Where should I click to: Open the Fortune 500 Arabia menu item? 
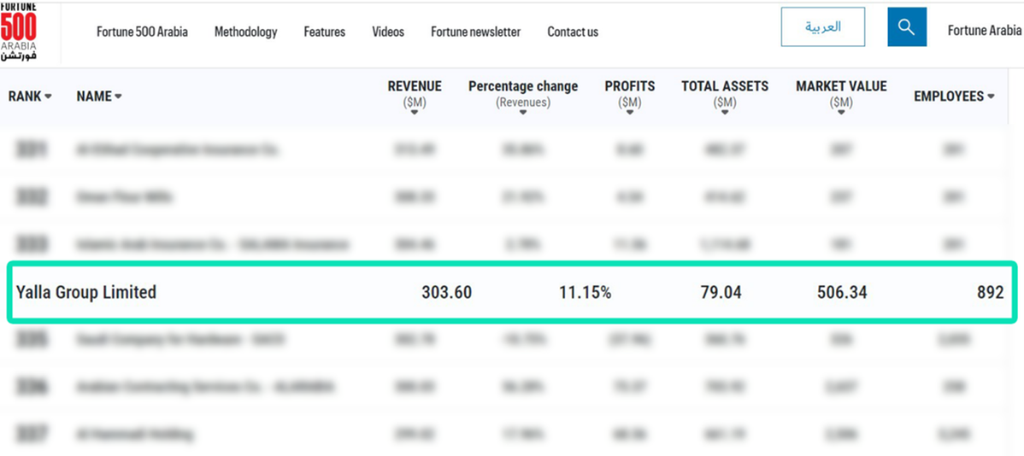142,32
